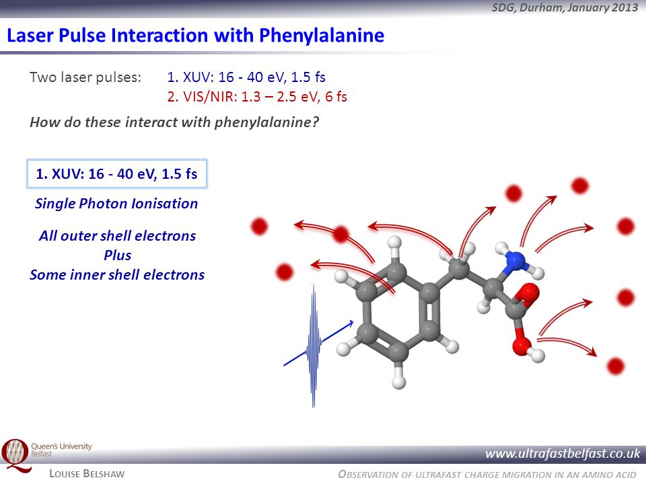
Task: Click the red hydroxyl oxygen atom bonded to hydrogen
Action: tap(522, 346)
